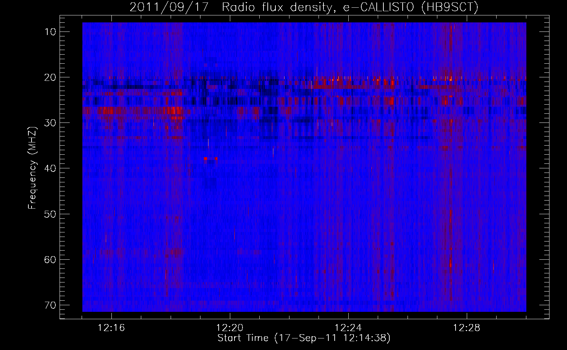The image size is (567, 350).
Task: Click the "Frequency (MHZ)" axis label
Action: tap(32, 168)
